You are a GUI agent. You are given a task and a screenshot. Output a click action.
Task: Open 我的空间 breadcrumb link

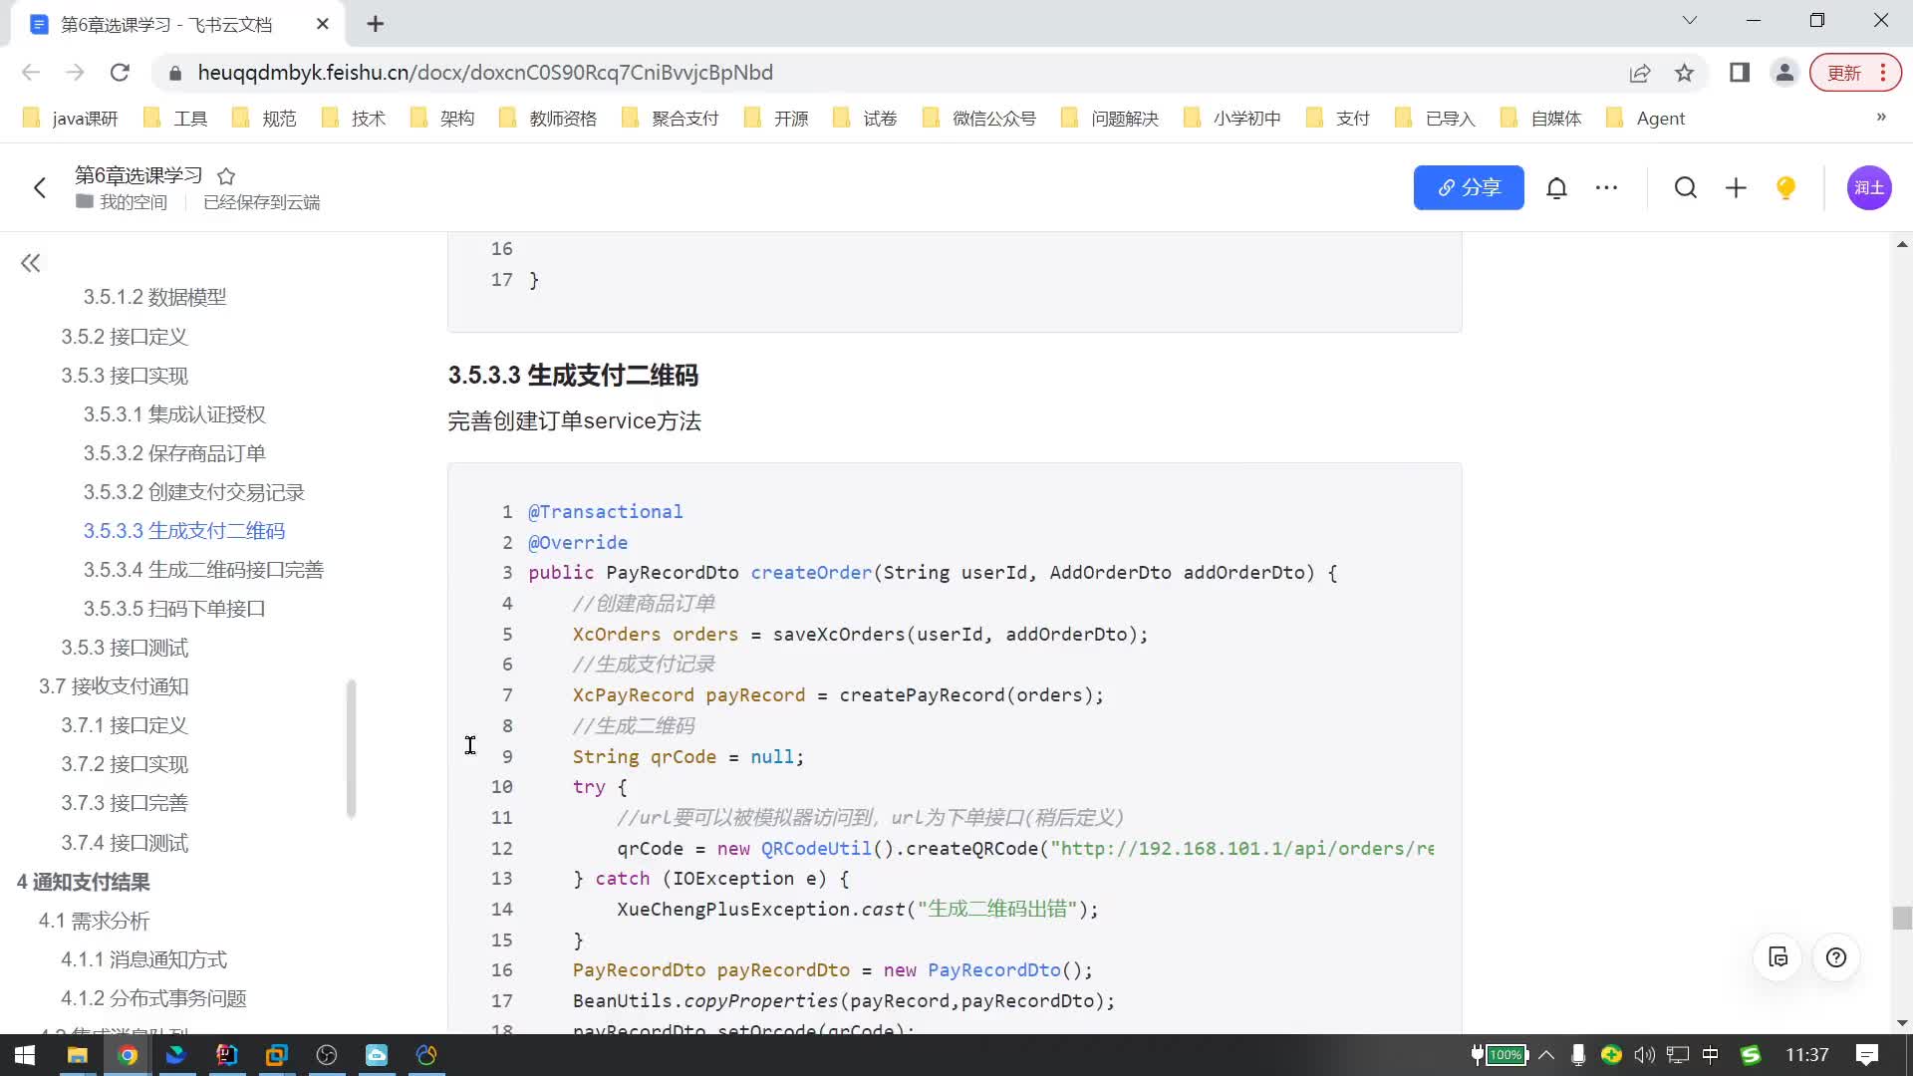[x=122, y=202]
